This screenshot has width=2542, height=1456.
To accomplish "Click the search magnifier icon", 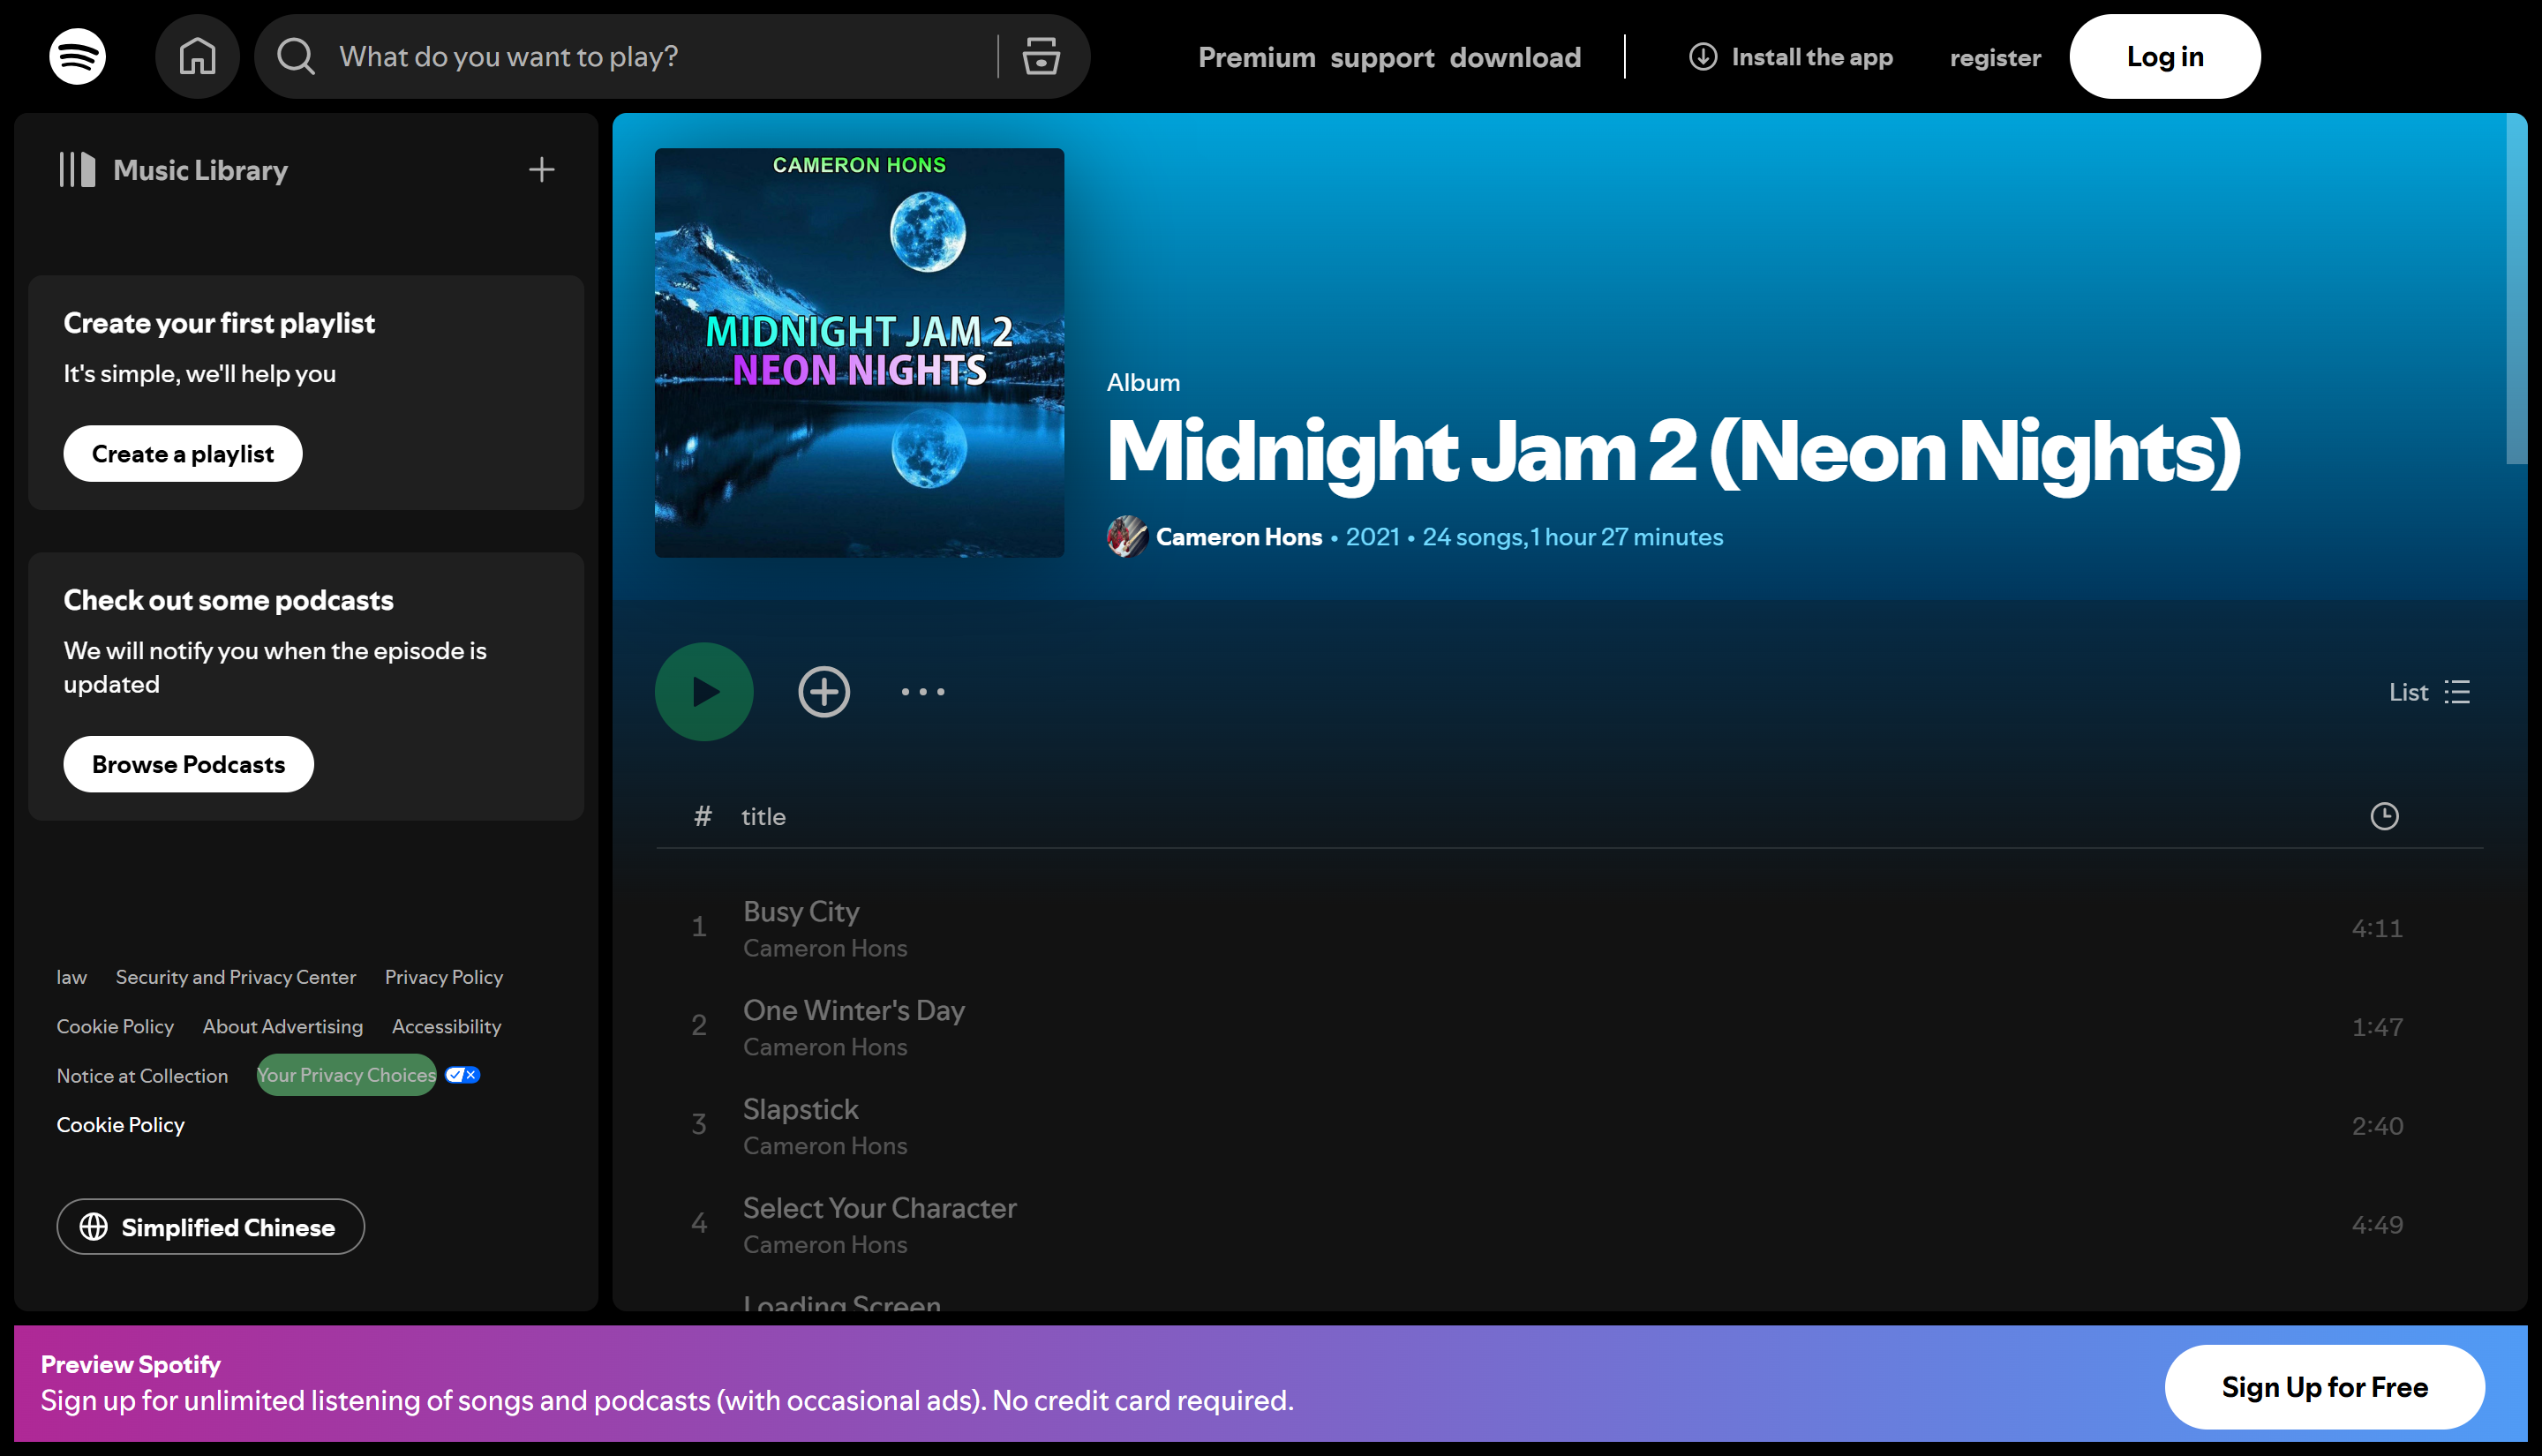I will [296, 56].
